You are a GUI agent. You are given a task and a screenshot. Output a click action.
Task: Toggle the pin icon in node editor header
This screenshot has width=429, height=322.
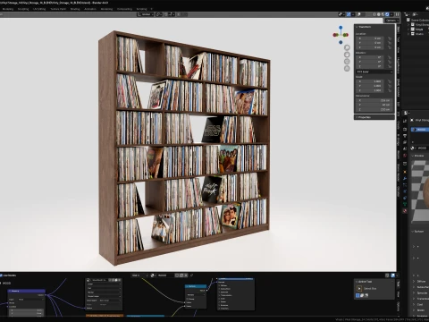point(191,275)
